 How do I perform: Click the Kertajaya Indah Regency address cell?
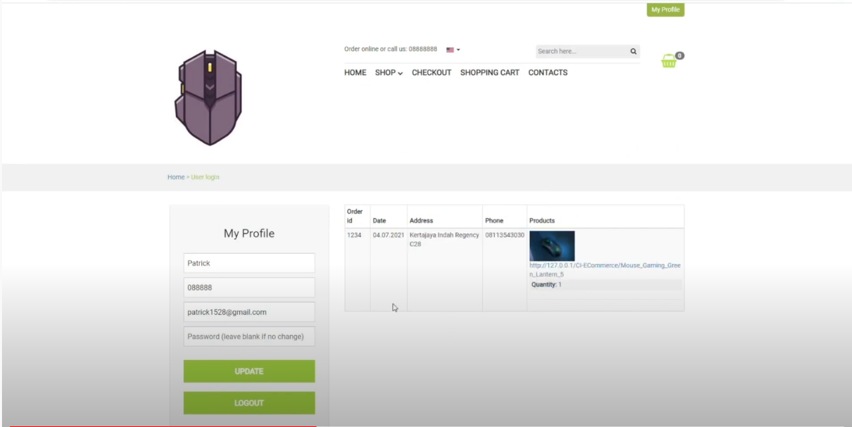[x=445, y=270]
